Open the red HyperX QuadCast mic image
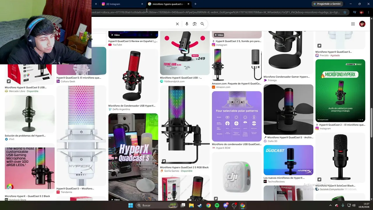 coord(133,76)
